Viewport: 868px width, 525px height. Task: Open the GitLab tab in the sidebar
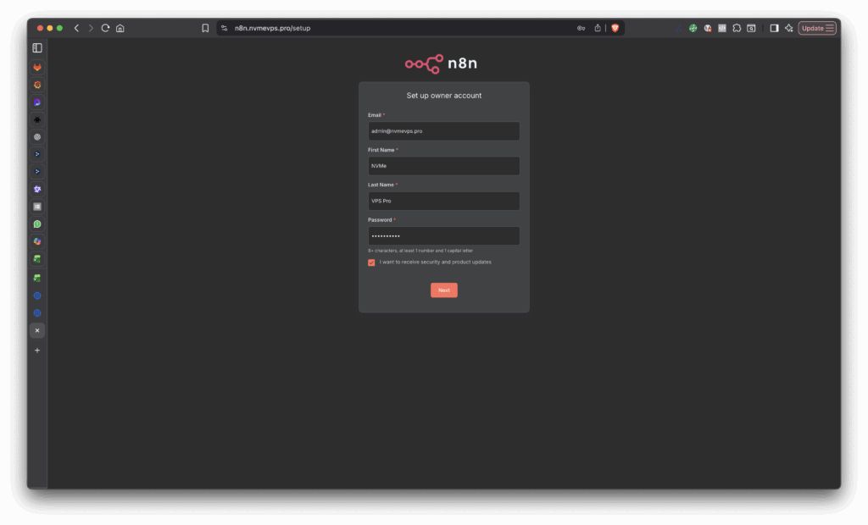(x=37, y=67)
